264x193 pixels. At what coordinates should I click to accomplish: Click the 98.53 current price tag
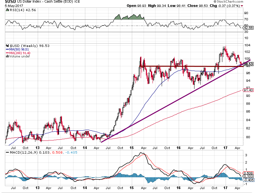click(x=248, y=64)
